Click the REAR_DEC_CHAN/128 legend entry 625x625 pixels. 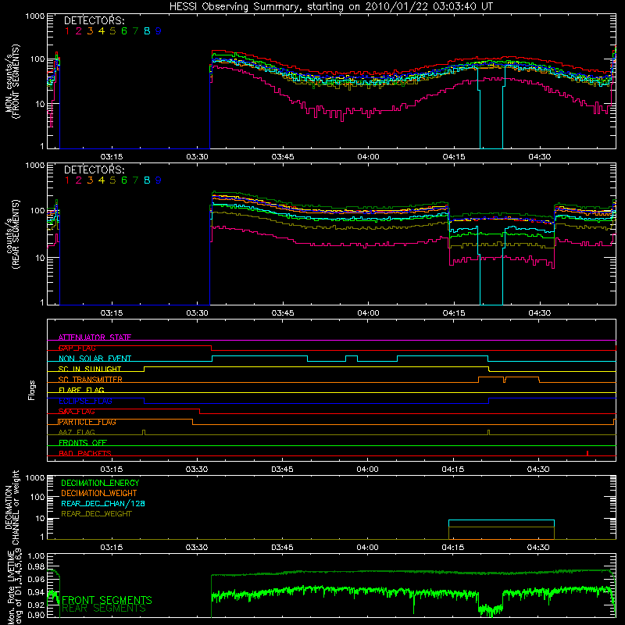103,503
